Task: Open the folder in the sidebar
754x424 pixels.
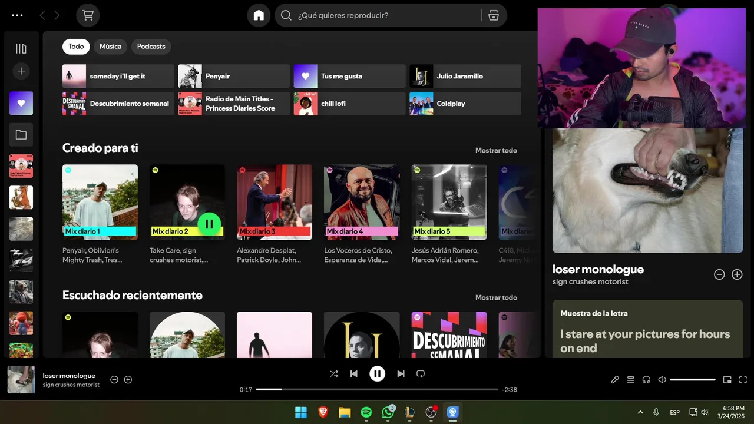Action: (21, 135)
